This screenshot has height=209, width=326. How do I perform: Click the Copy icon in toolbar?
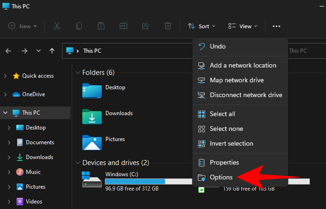pyautogui.click(x=79, y=26)
